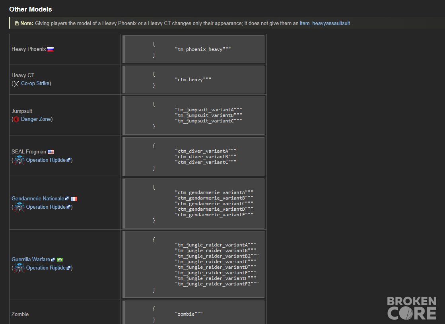Visit the Guerrilla Warfare link
This screenshot has width=445, height=324.
click(31, 259)
